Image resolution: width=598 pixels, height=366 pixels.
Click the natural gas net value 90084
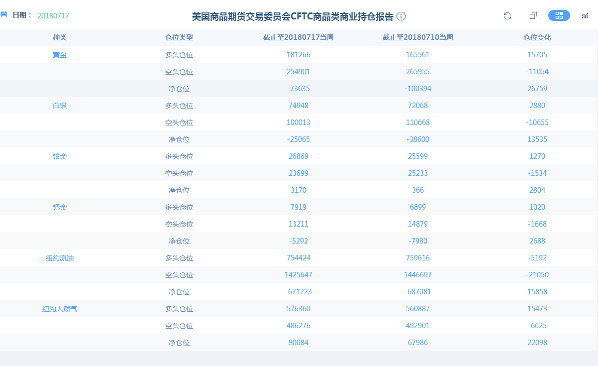click(299, 343)
